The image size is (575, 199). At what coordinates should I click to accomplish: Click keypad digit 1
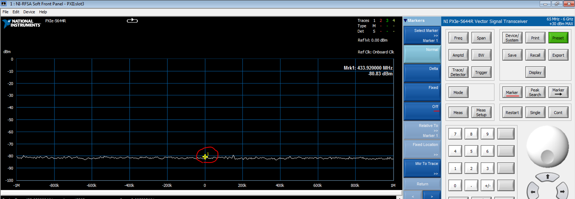point(455,168)
